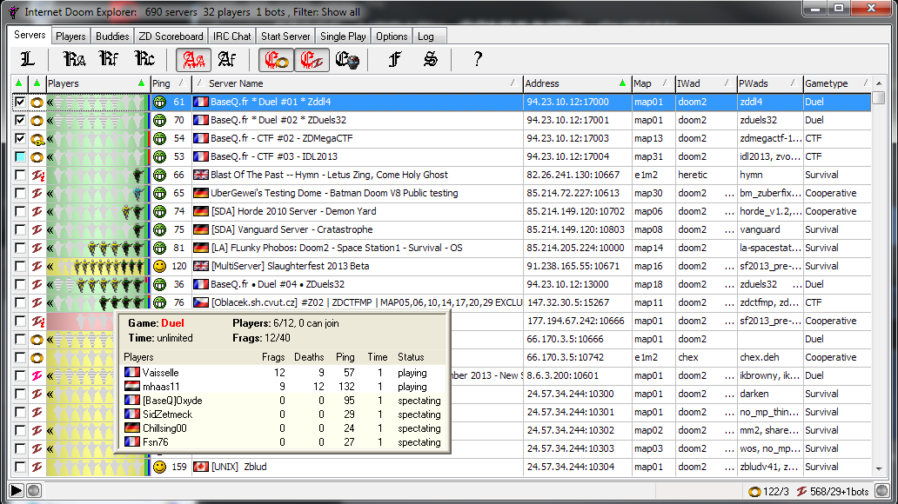Image resolution: width=898 pixels, height=504 pixels.
Task: Check the UberGewei's Testing Dome checkbox
Action: pos(20,194)
